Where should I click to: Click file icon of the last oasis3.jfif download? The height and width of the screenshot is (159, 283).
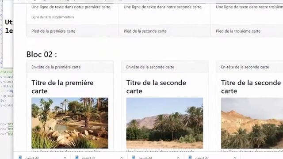[x=190, y=157]
